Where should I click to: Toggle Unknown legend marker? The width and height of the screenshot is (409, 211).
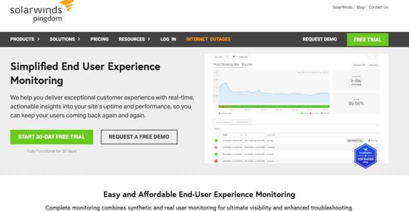point(322,113)
